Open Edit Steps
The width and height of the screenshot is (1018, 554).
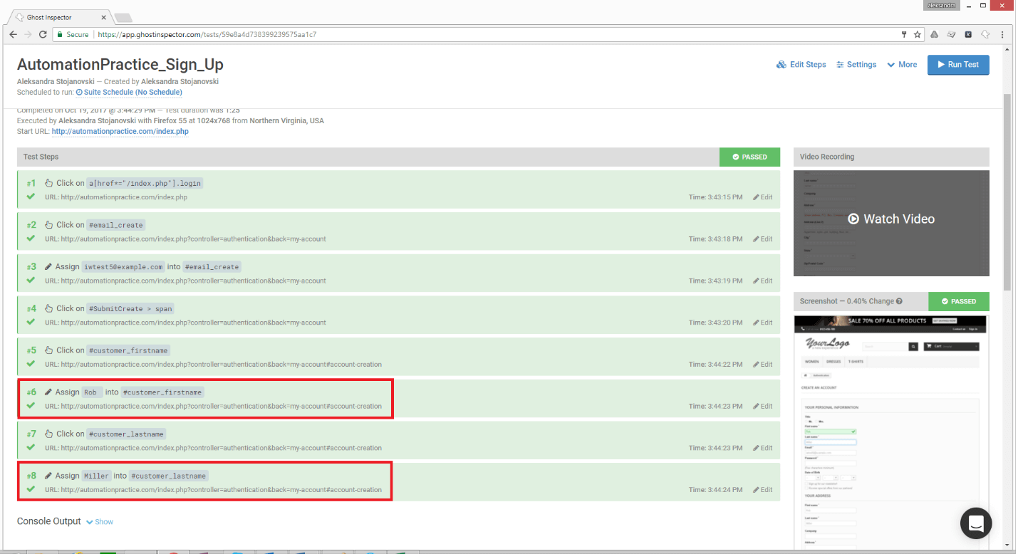coord(801,65)
